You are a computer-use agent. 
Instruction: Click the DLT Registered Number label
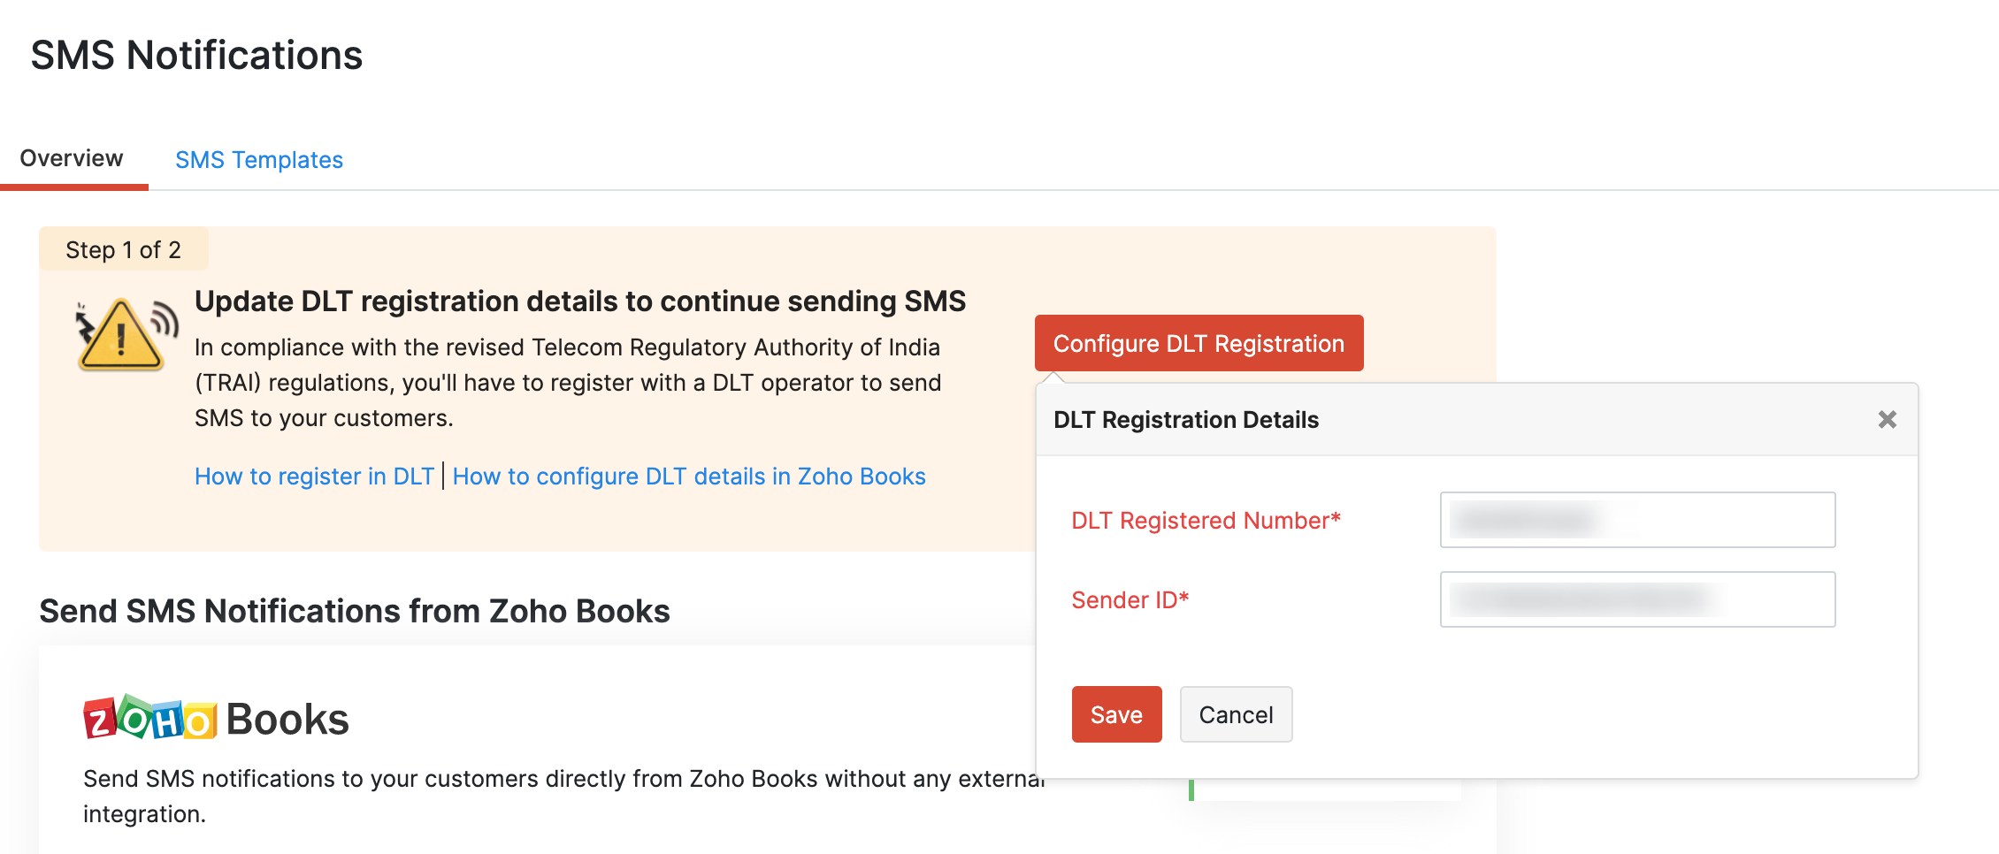[1206, 521]
